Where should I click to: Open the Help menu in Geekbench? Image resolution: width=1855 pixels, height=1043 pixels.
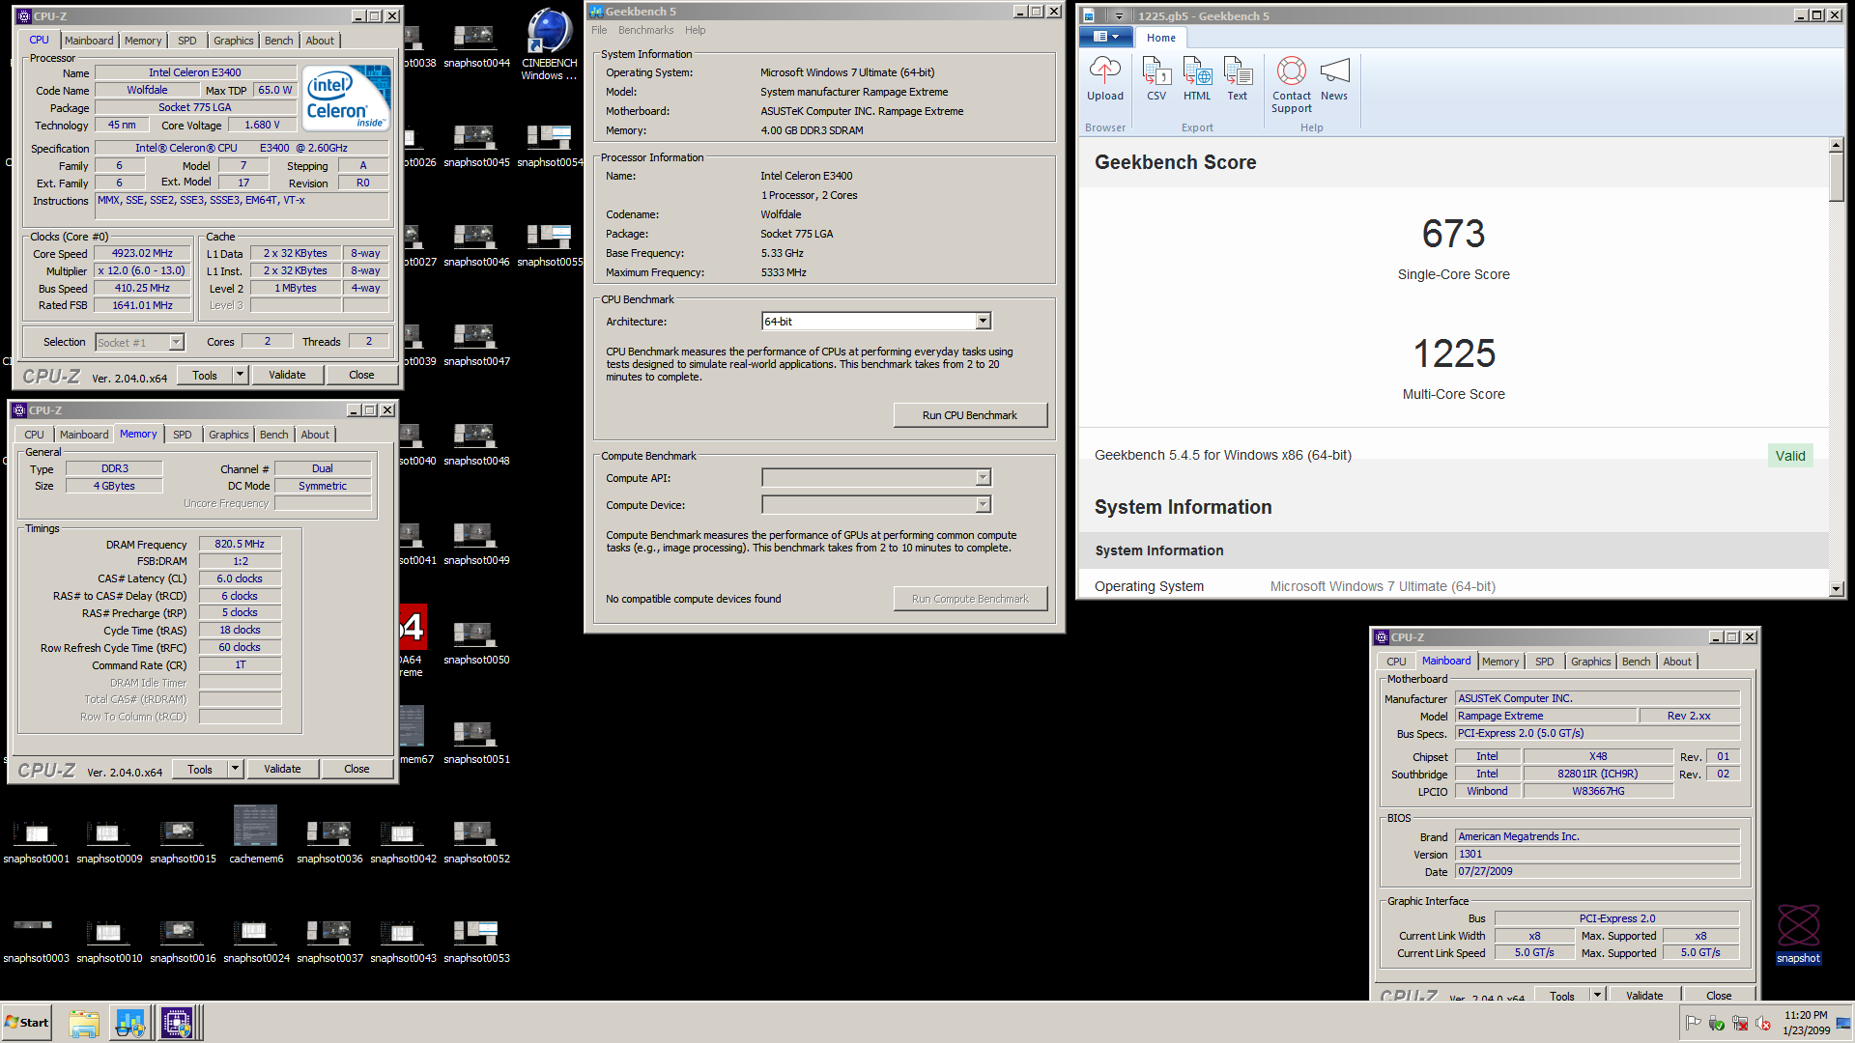click(695, 30)
